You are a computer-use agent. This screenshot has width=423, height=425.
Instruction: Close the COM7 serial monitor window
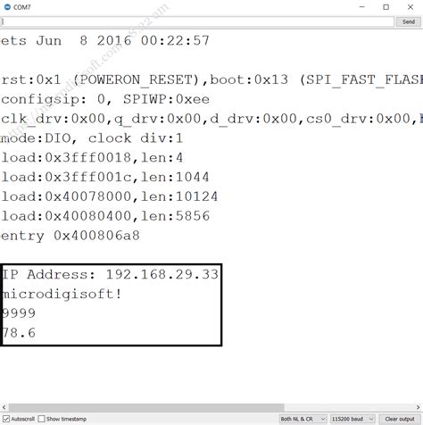[x=411, y=7]
